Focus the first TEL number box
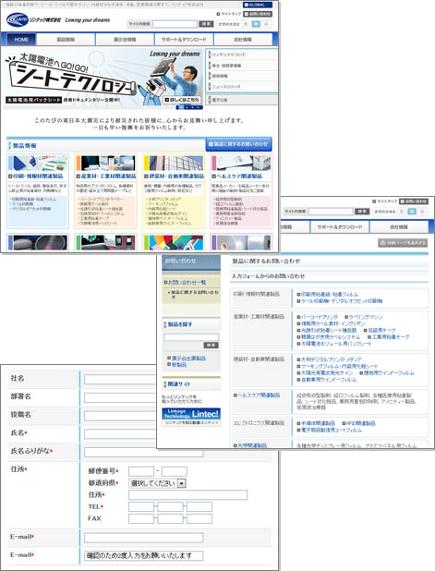This screenshot has width=435, height=571. tap(141, 506)
